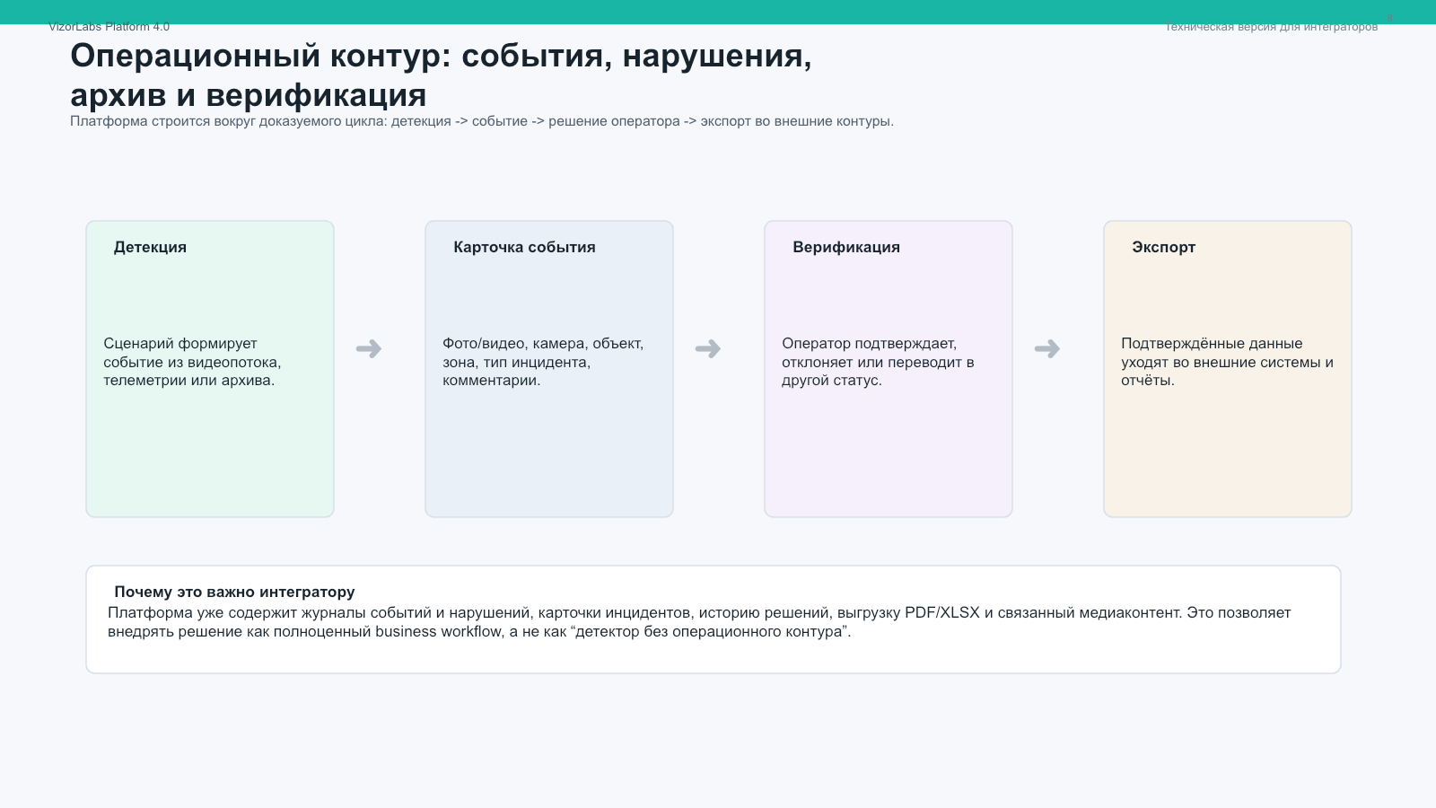Click the text 'Оператор подтверждает, отклоняет или переводит'
The height and width of the screenshot is (808, 1436).
pos(878,362)
